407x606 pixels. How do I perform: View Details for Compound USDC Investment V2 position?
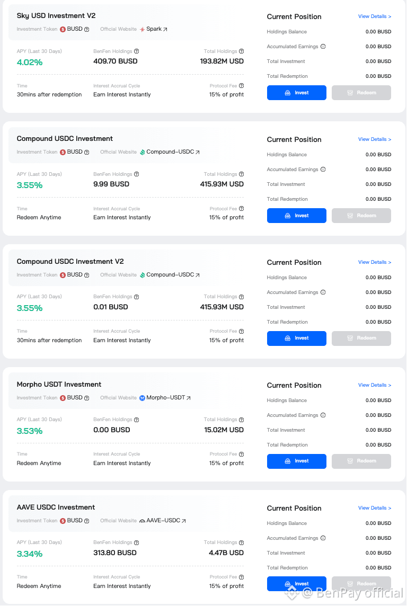(375, 262)
